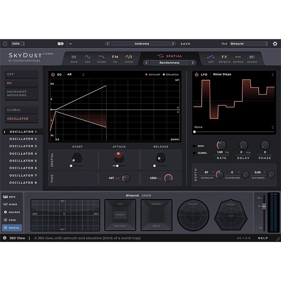Toggle the Elevation curve indicator
Viewport: 281px width, 281px height.
tap(171, 74)
